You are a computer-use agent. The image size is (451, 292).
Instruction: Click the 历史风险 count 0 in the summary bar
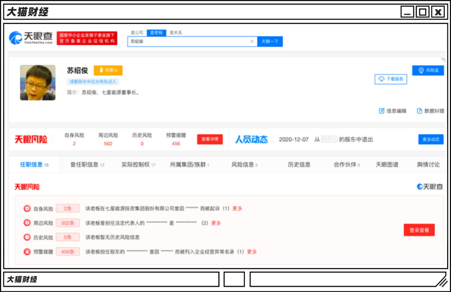pos(142,143)
